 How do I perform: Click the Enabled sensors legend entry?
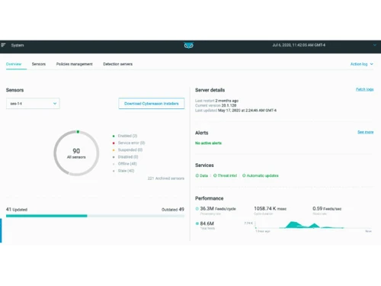click(x=125, y=136)
